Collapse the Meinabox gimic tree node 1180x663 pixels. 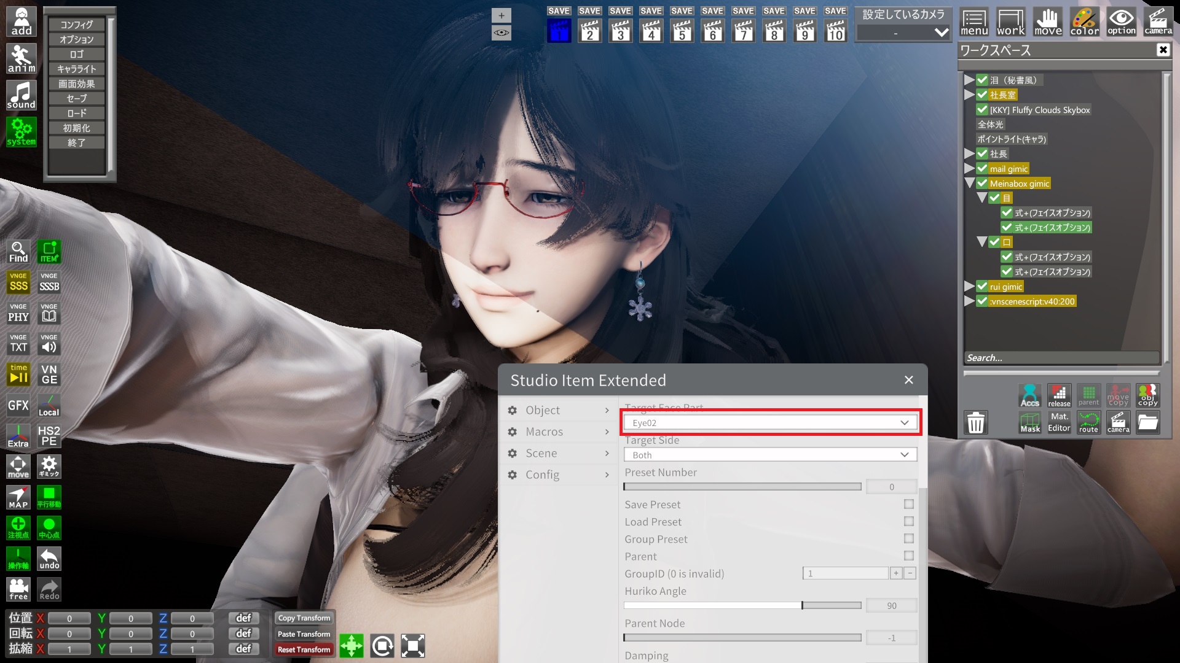[969, 183]
